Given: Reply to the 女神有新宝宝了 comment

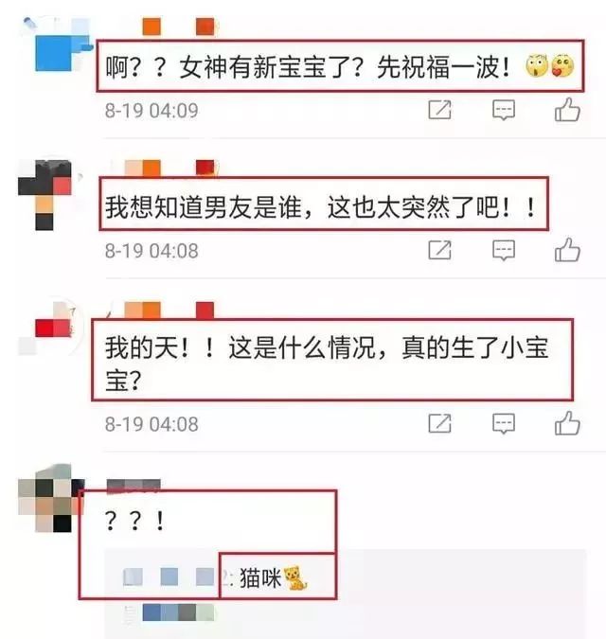Looking at the screenshot, I should 504,110.
